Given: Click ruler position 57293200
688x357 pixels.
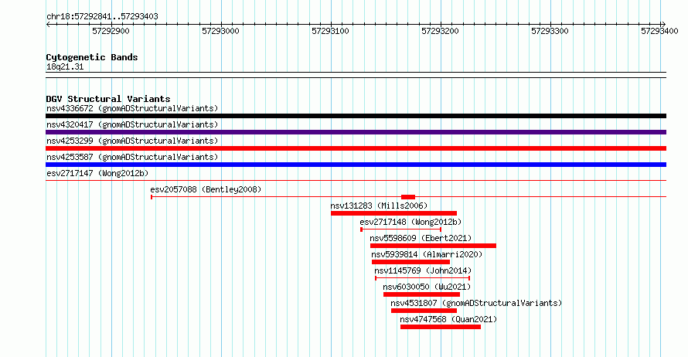Looking at the screenshot, I should 440,31.
